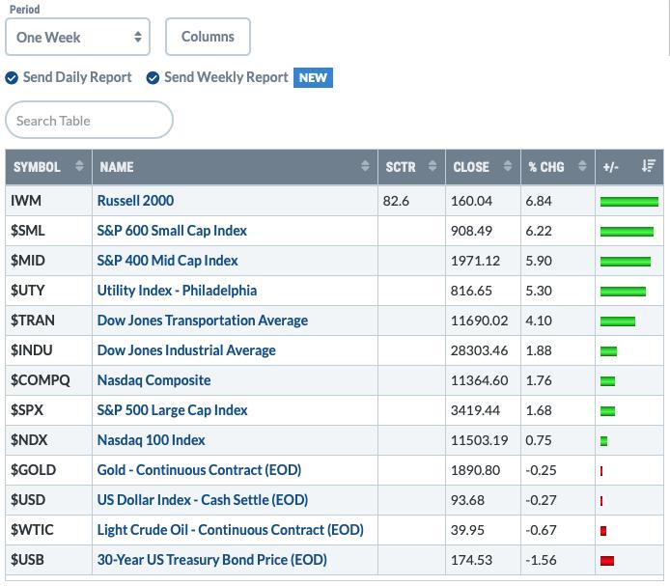Image resolution: width=670 pixels, height=586 pixels.
Task: Click the close value 28303.46
Action: tap(480, 350)
